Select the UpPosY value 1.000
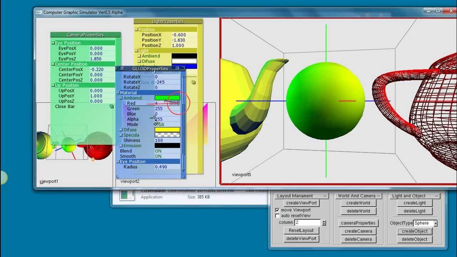 tap(102, 96)
